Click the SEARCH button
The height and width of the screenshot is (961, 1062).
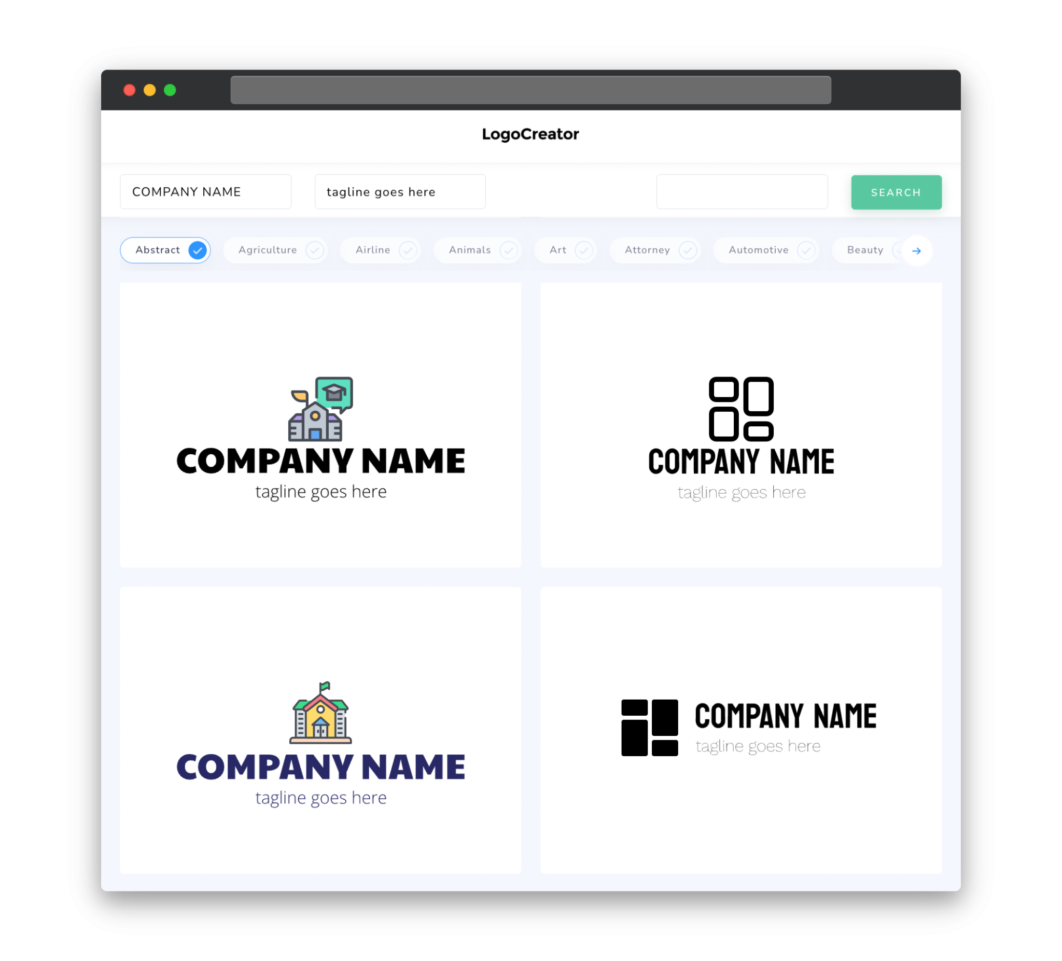pyautogui.click(x=895, y=192)
